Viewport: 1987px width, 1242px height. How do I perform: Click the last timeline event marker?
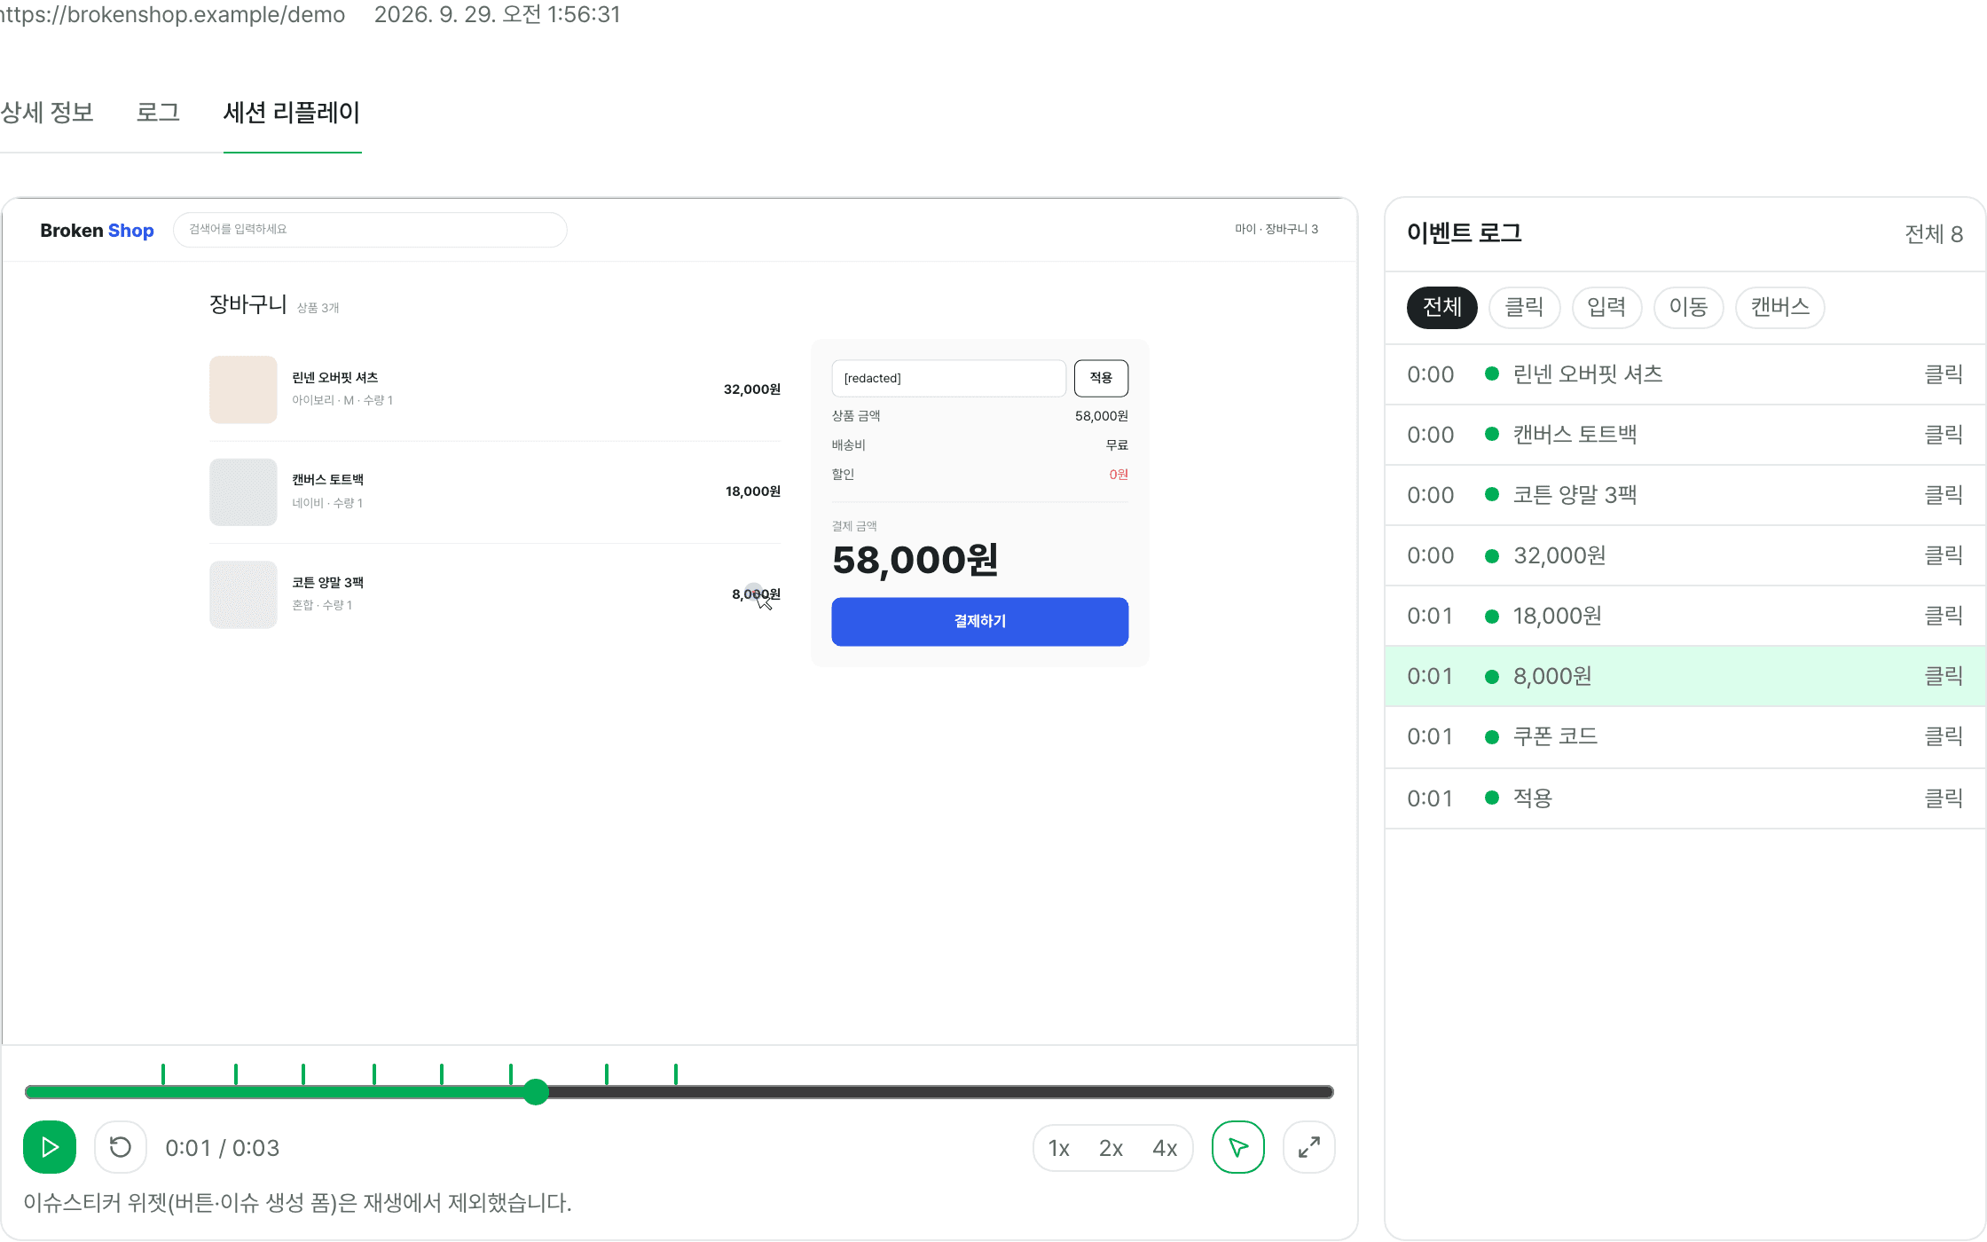click(676, 1073)
